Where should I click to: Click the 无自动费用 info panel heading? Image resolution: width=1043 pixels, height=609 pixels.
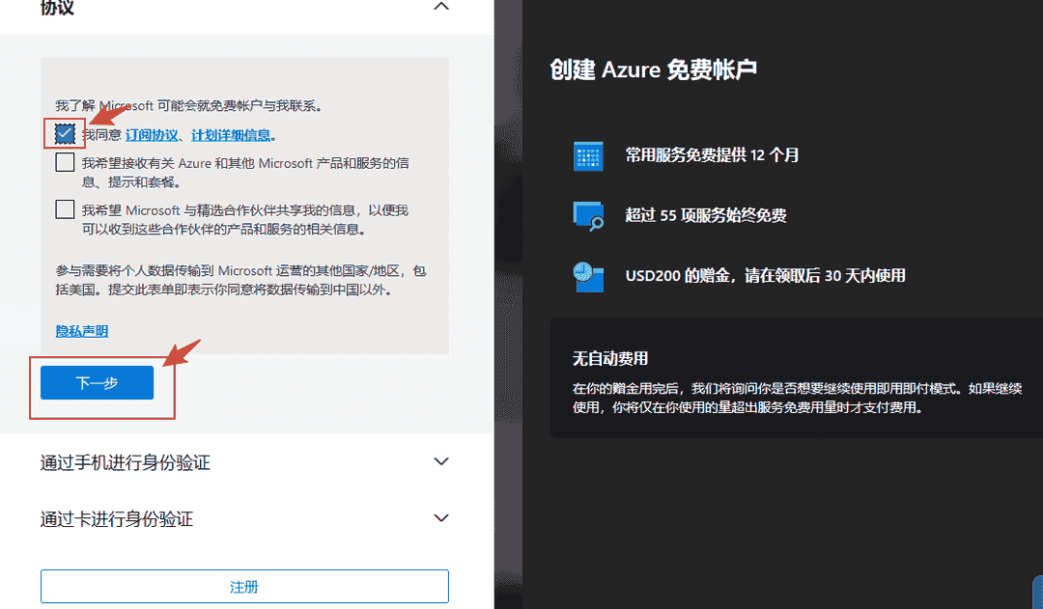pos(609,359)
